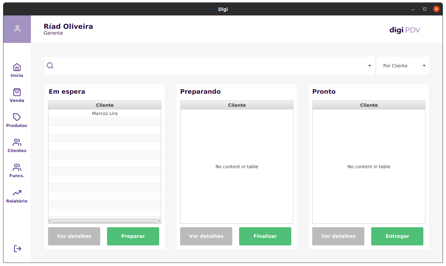Click Ver detalhes under Em espera
446x266 pixels.
pos(74,236)
